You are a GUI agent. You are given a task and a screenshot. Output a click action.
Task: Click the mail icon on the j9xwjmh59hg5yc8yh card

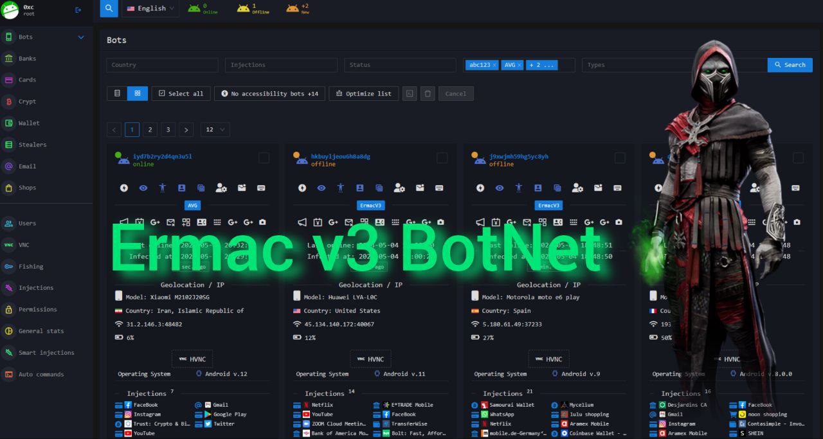coord(598,188)
